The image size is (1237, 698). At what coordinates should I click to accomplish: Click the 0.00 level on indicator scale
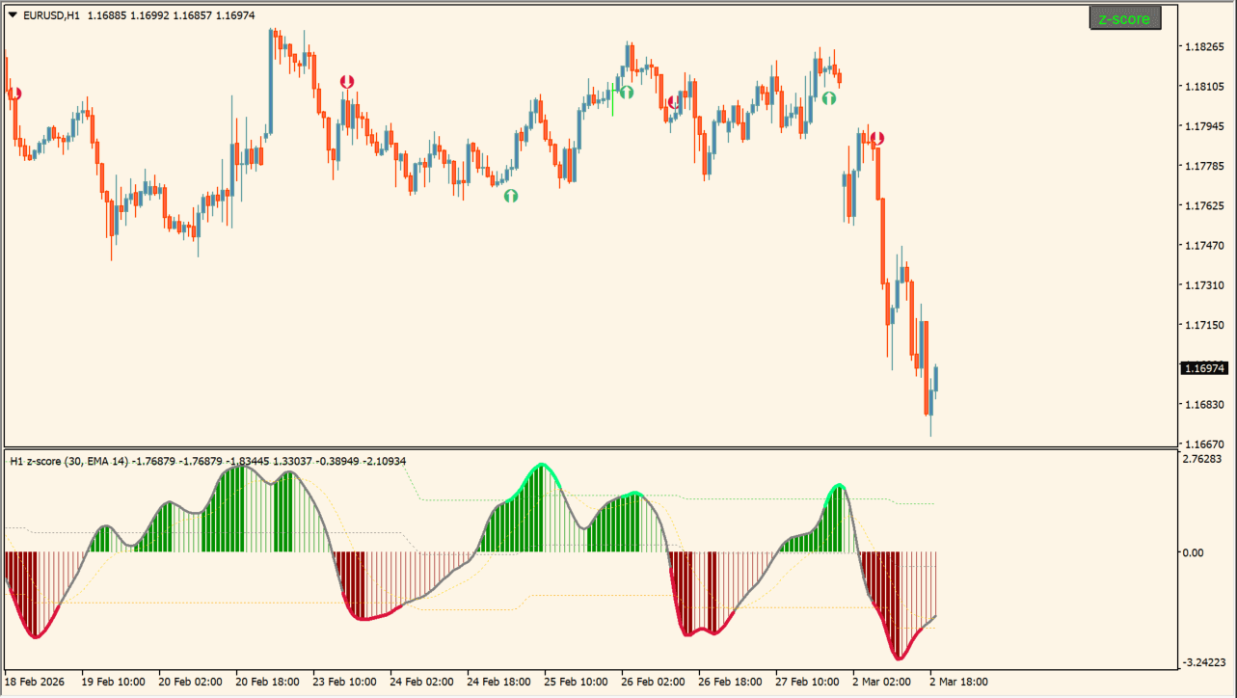click(1193, 552)
